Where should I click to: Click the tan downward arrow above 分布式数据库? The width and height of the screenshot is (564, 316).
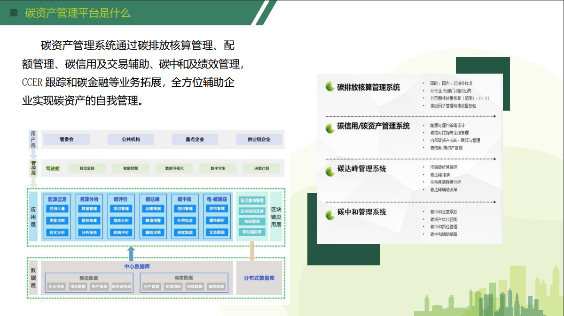251,250
